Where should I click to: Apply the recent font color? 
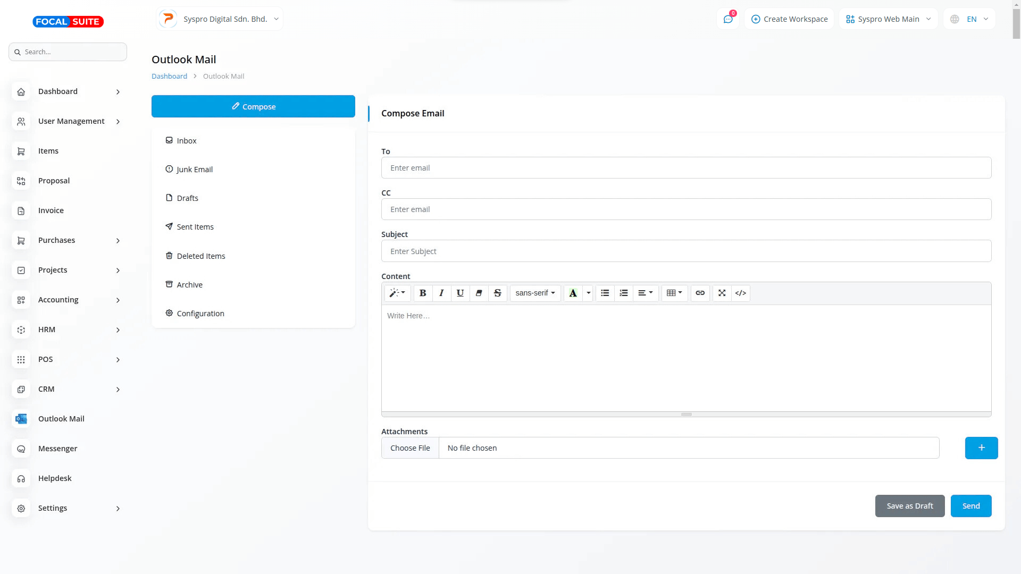coord(573,293)
